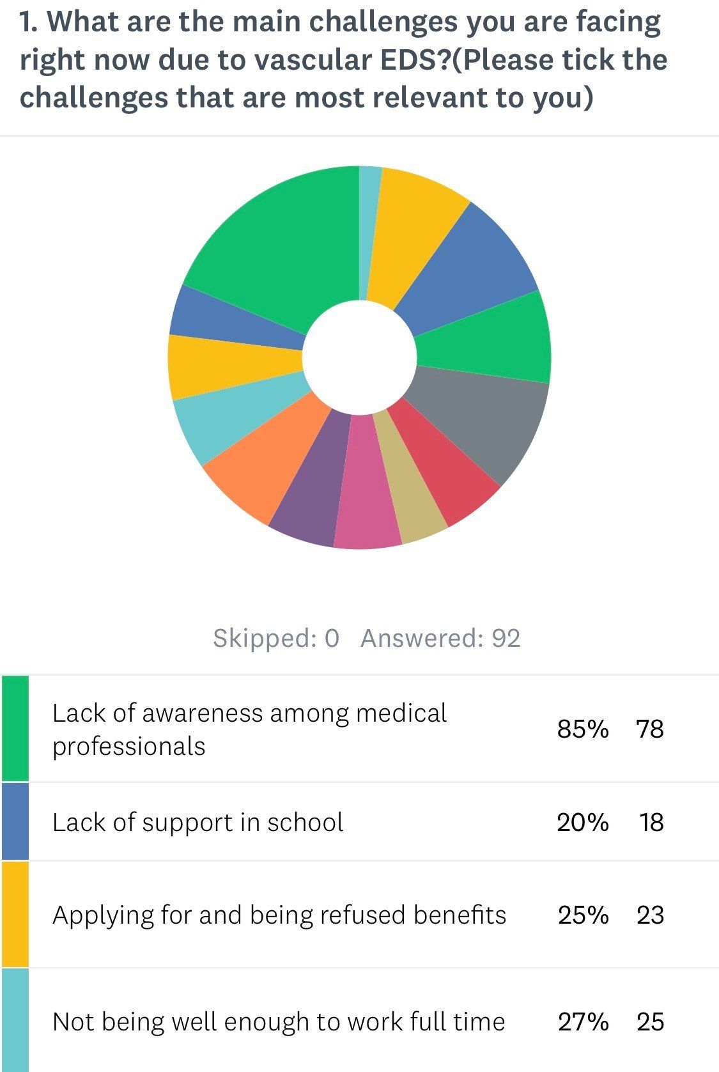The height and width of the screenshot is (1072, 719).
Task: Click the 'Answered: 92' text
Action: pos(440,638)
